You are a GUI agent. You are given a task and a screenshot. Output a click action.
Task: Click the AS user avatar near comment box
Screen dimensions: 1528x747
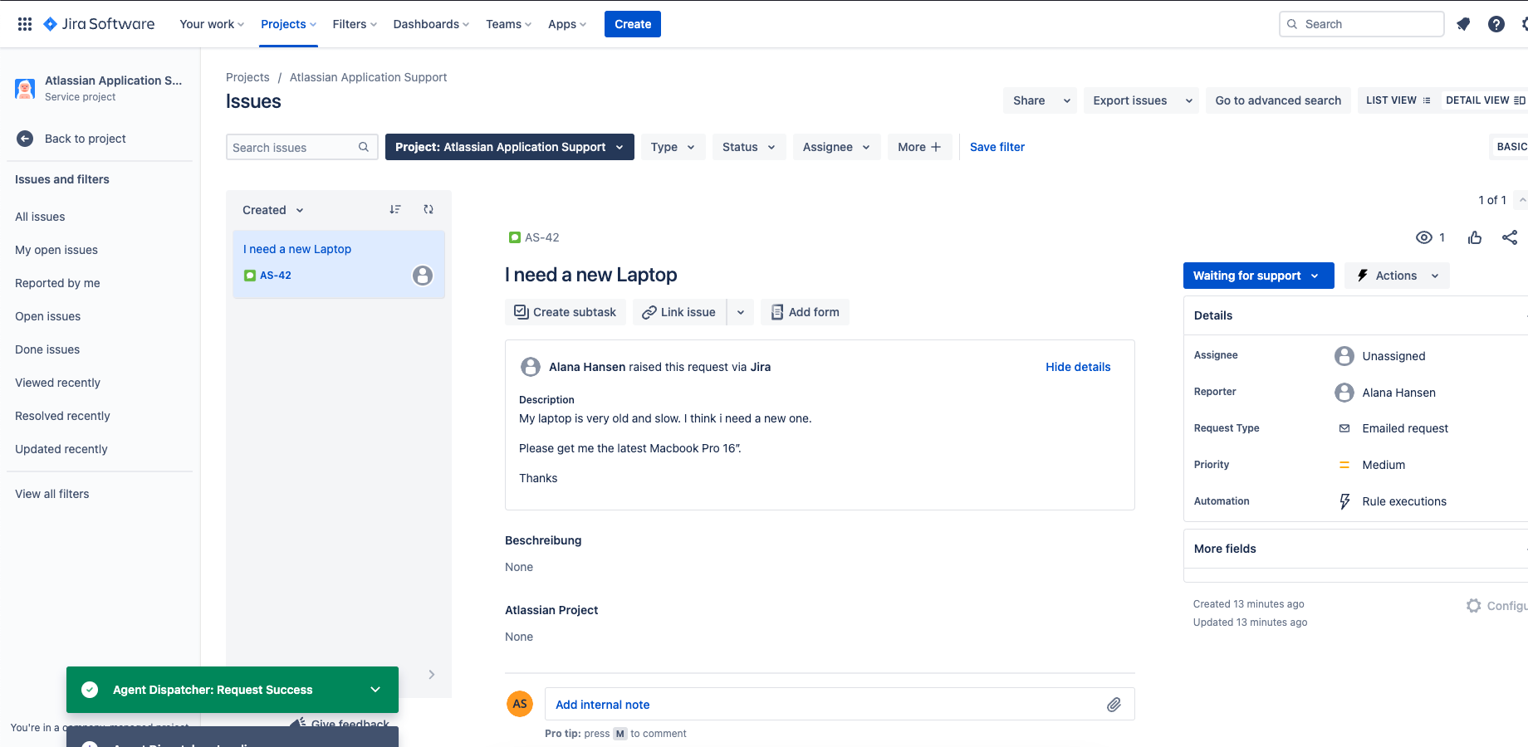click(520, 704)
